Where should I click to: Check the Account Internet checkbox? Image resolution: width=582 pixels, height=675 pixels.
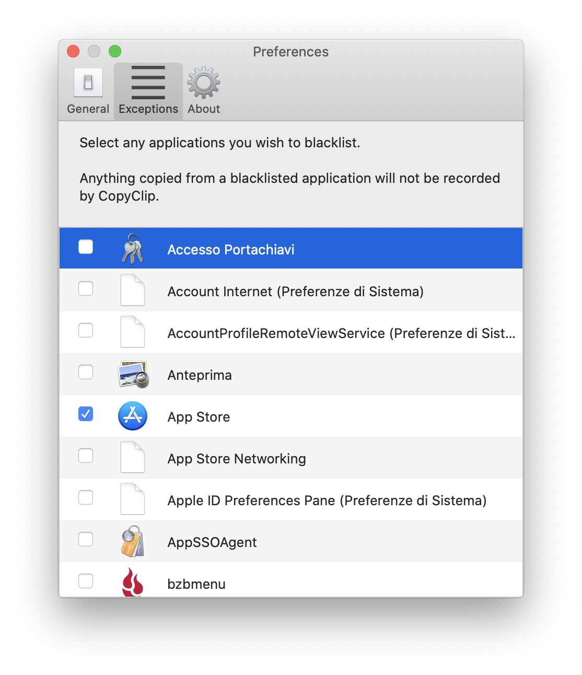86,288
